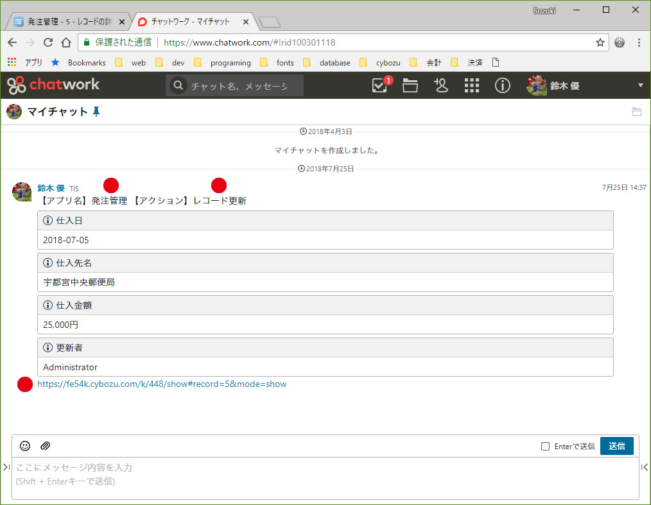Click the Chatwork logo
The image size is (651, 505).
click(x=53, y=85)
